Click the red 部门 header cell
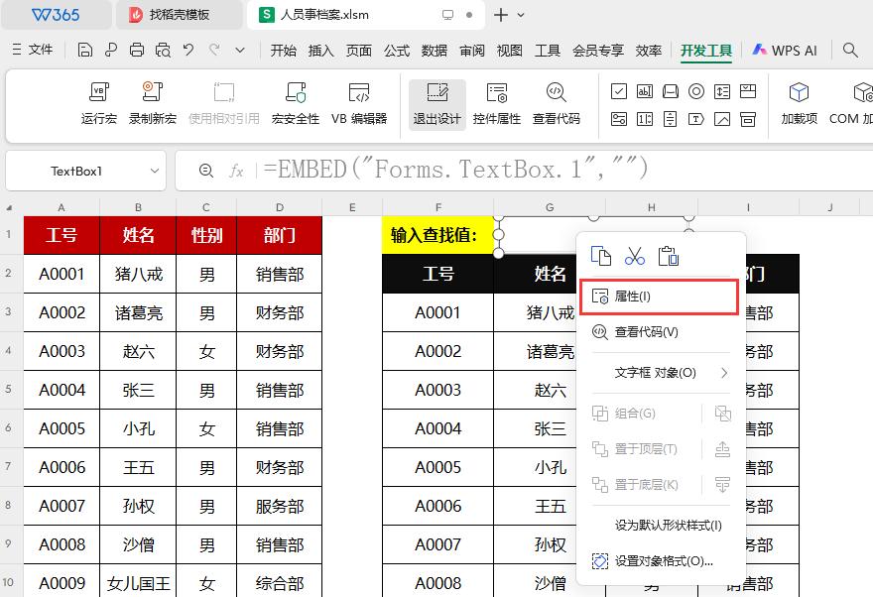Image resolution: width=873 pixels, height=597 pixels. pyautogui.click(x=280, y=235)
